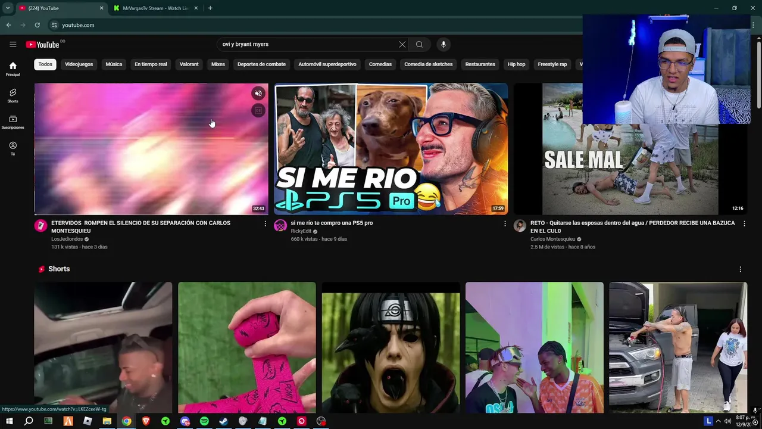Reload the page with refresh icon
The image size is (762, 429).
tap(37, 25)
